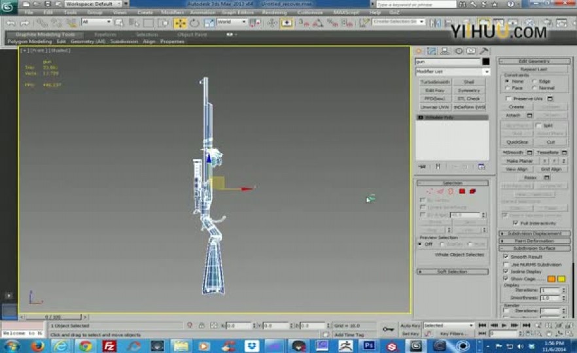This screenshot has width=577, height=353.
Task: Expand the Paint Deformation rollout
Action: [534, 241]
